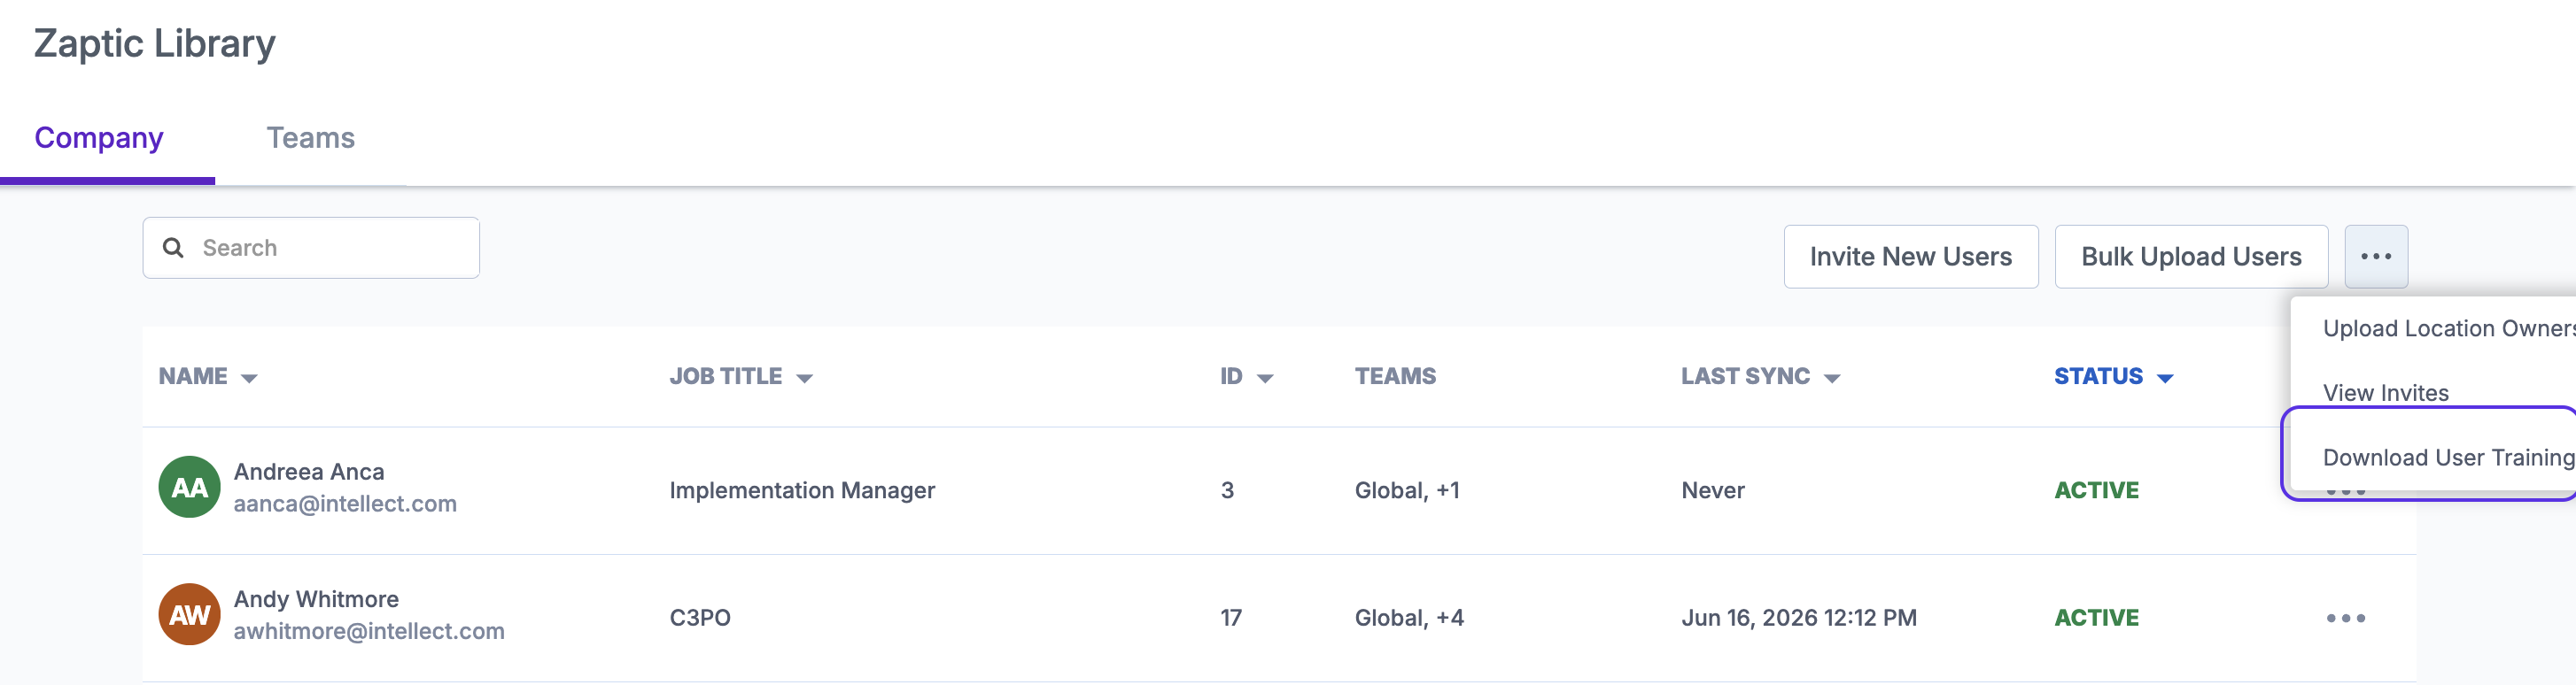Image resolution: width=2576 pixels, height=685 pixels.
Task: Open the three-dot more options button
Action: 2375,257
